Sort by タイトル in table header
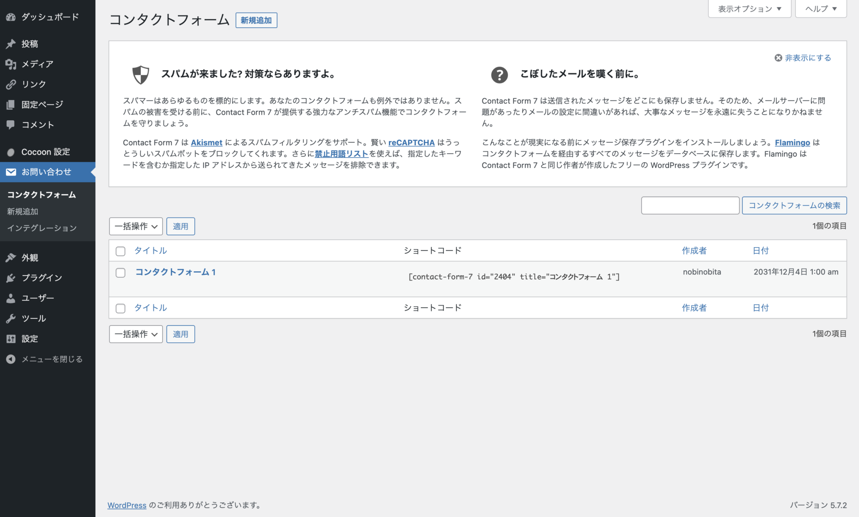 (x=151, y=251)
